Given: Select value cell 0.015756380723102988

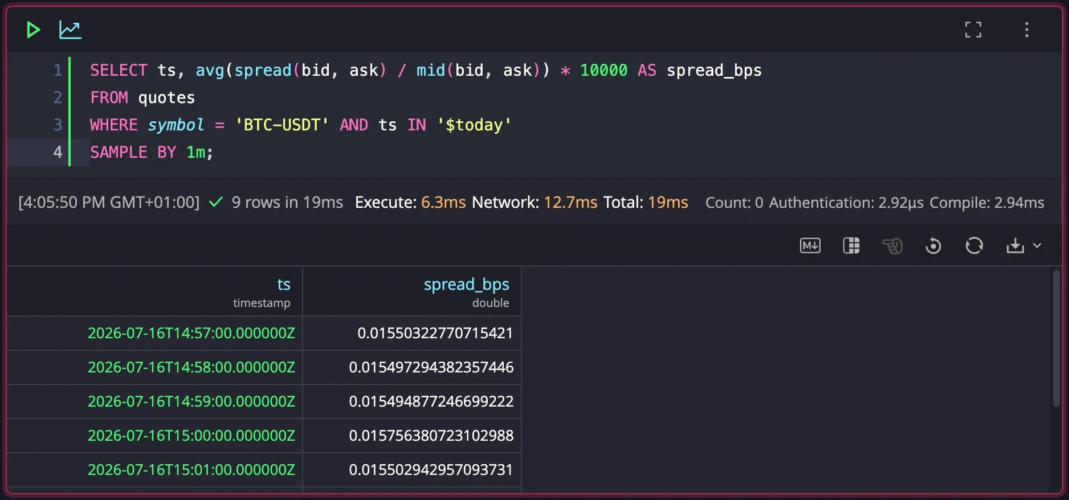Looking at the screenshot, I should click(412, 436).
